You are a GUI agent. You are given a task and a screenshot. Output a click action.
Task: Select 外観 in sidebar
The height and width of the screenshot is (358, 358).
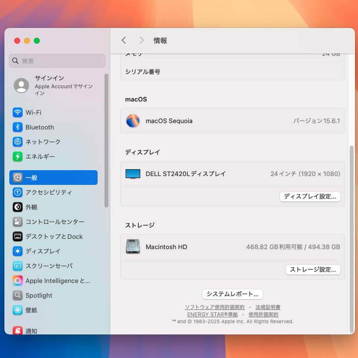point(53,207)
